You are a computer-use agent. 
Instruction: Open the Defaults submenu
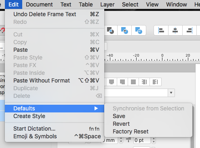coord(55,108)
